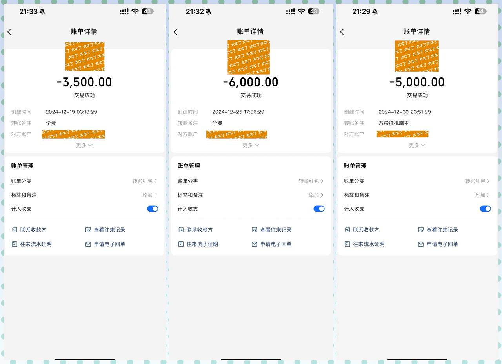Tap back arrow on the -6,000.00 bill
This screenshot has height=364, width=502.
click(176, 32)
